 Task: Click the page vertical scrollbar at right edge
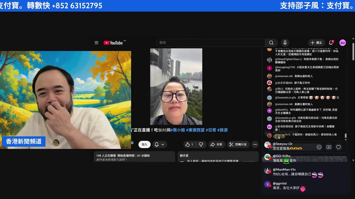point(353,51)
